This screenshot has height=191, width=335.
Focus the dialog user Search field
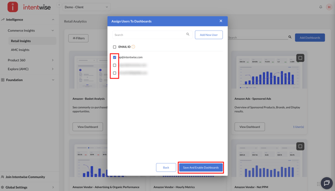point(152,35)
